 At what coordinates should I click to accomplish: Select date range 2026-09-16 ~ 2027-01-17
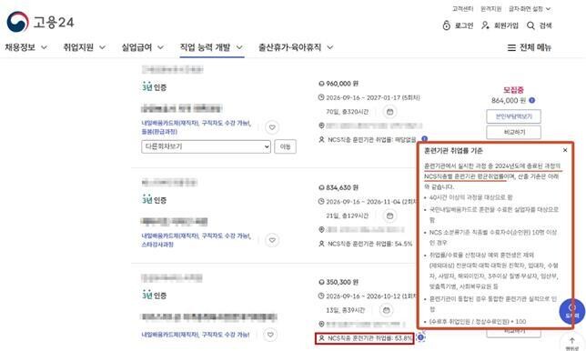click(362, 97)
